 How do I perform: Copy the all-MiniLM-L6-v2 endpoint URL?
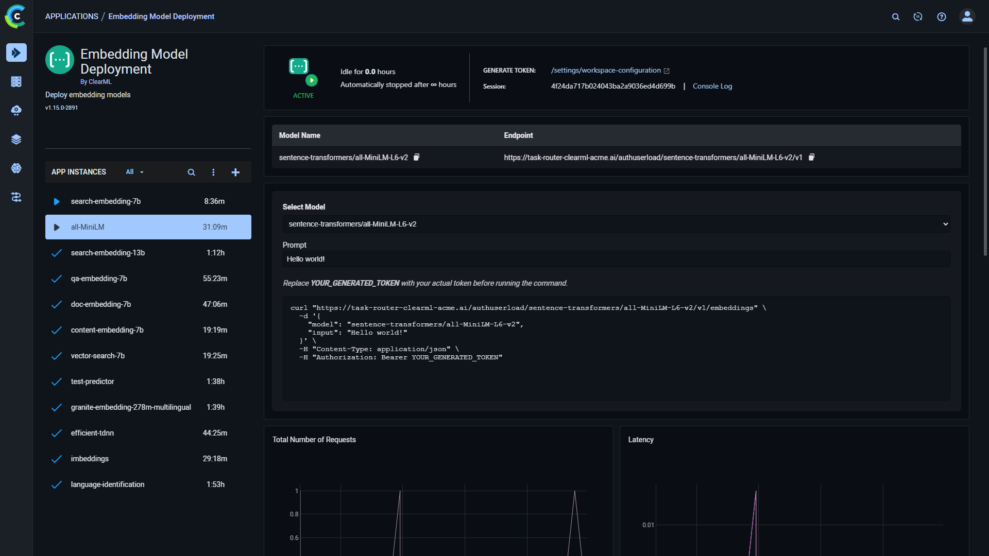[x=811, y=157]
